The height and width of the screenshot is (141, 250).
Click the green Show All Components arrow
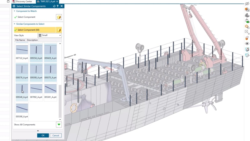[59, 125]
